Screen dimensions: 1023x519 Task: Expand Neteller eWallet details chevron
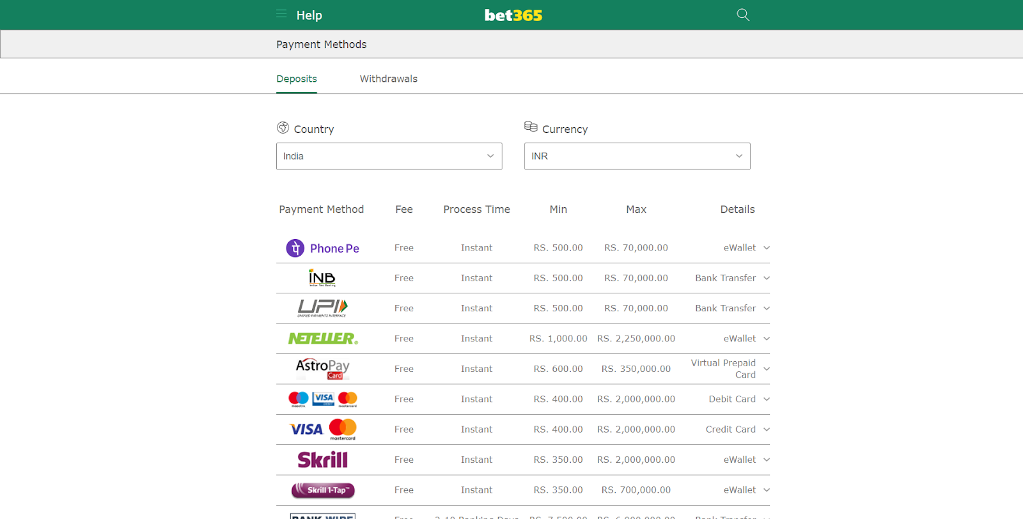767,339
